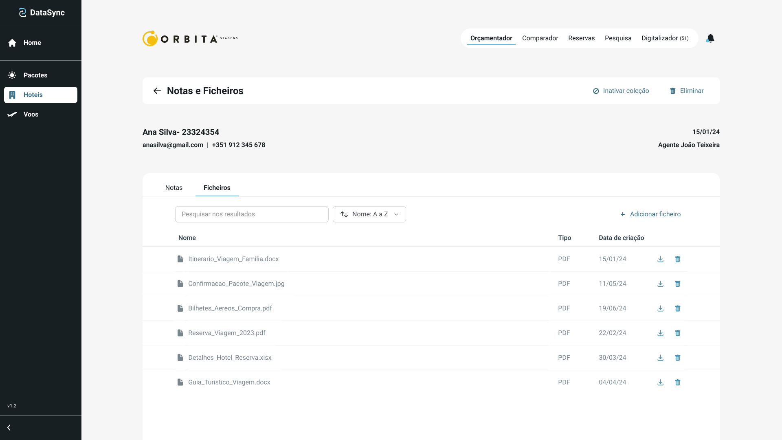This screenshot has height=440, width=782.
Task: Click Adicionar ficheiro link
Action: coord(650,214)
